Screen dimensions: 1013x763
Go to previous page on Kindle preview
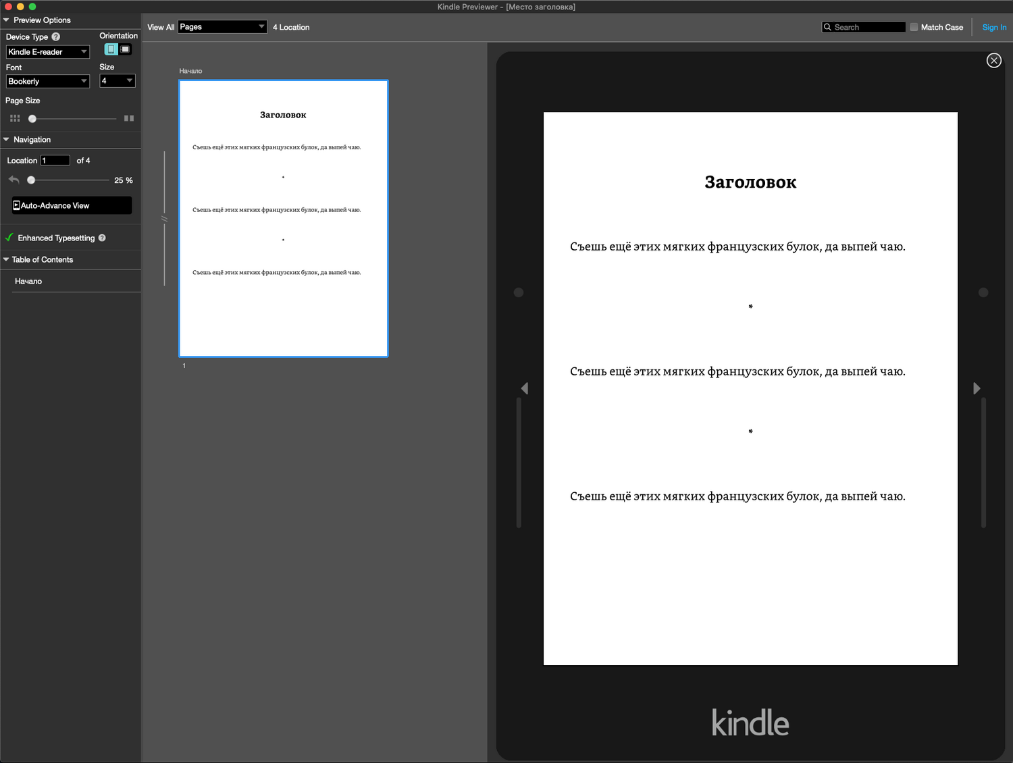[x=525, y=388]
